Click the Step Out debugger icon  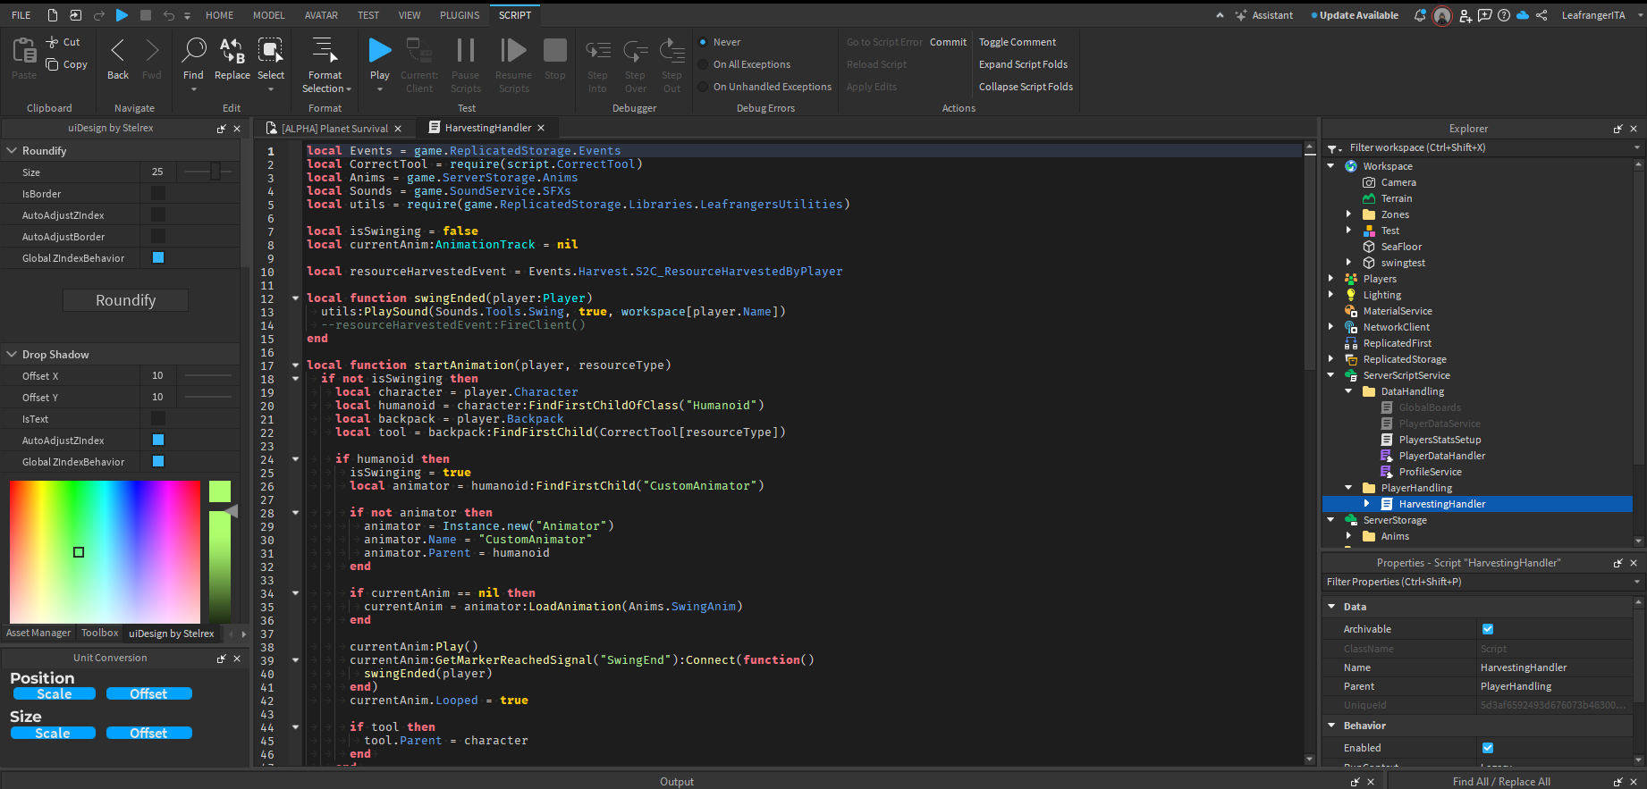(x=671, y=51)
